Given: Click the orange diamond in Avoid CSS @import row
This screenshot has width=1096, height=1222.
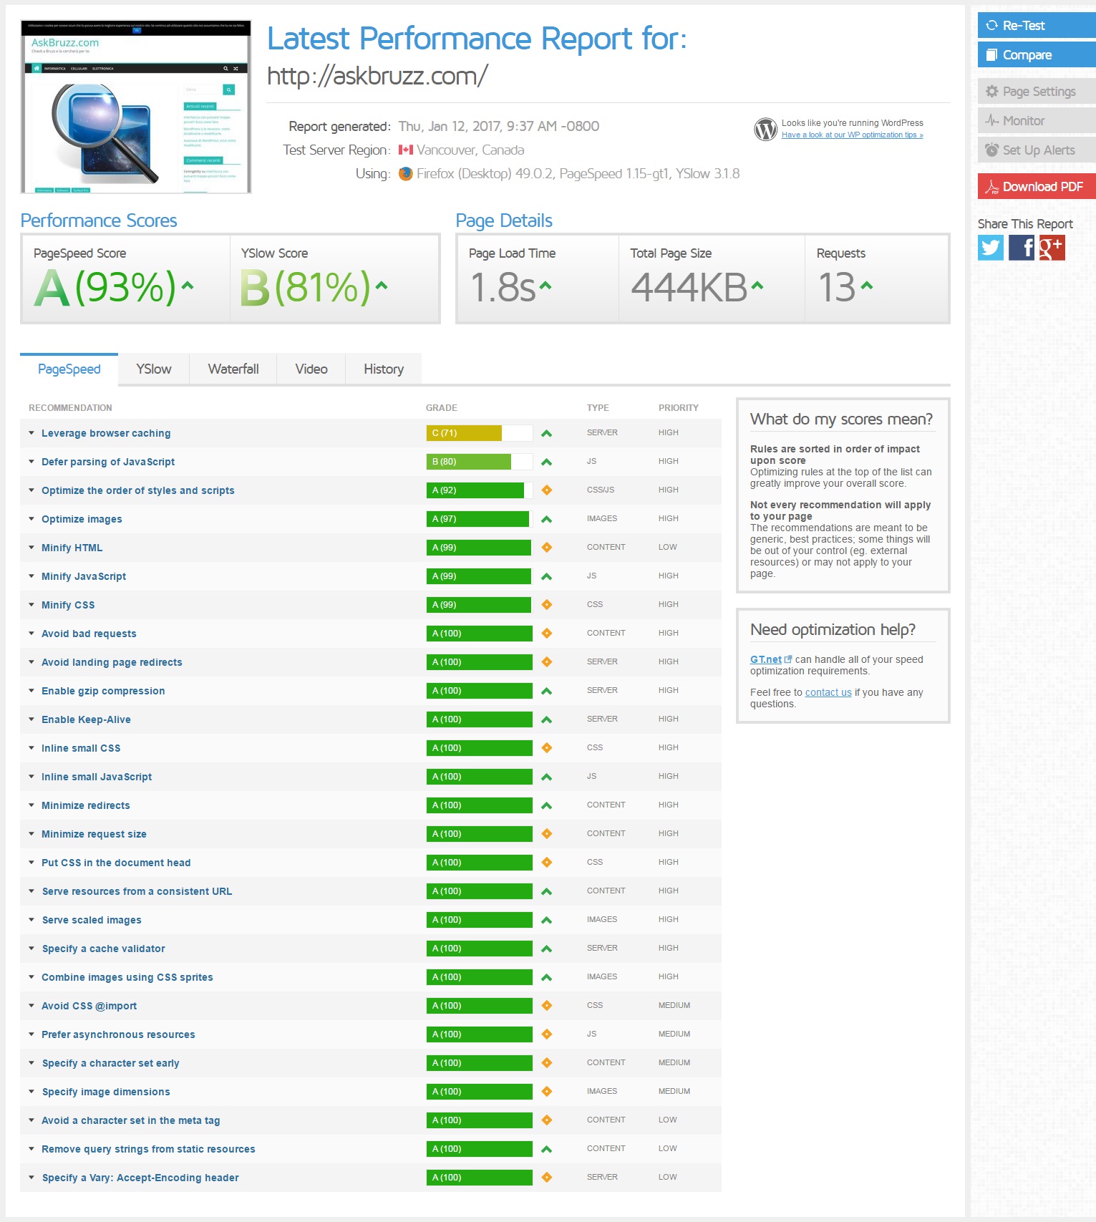Looking at the screenshot, I should pyautogui.click(x=547, y=1006).
